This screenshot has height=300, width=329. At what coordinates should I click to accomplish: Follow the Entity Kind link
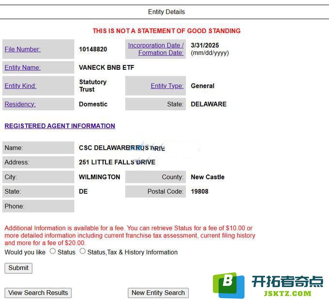pos(20,86)
